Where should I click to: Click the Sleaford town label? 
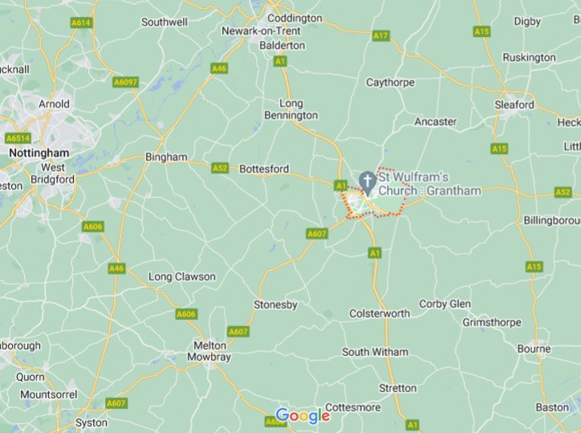pos(514,105)
